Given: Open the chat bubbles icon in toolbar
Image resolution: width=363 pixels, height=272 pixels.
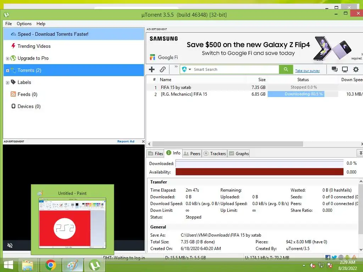Looking at the screenshot, I should (334, 69).
